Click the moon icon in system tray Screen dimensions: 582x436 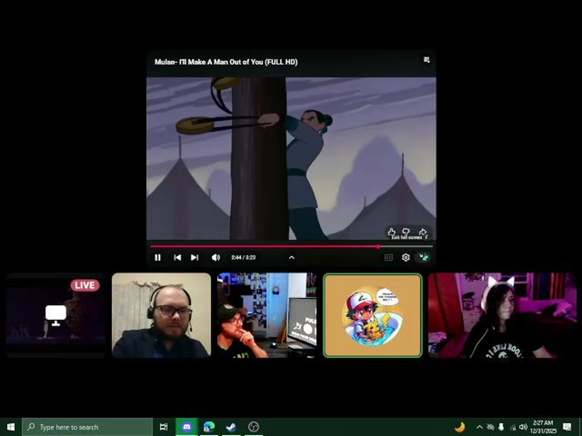coord(460,427)
